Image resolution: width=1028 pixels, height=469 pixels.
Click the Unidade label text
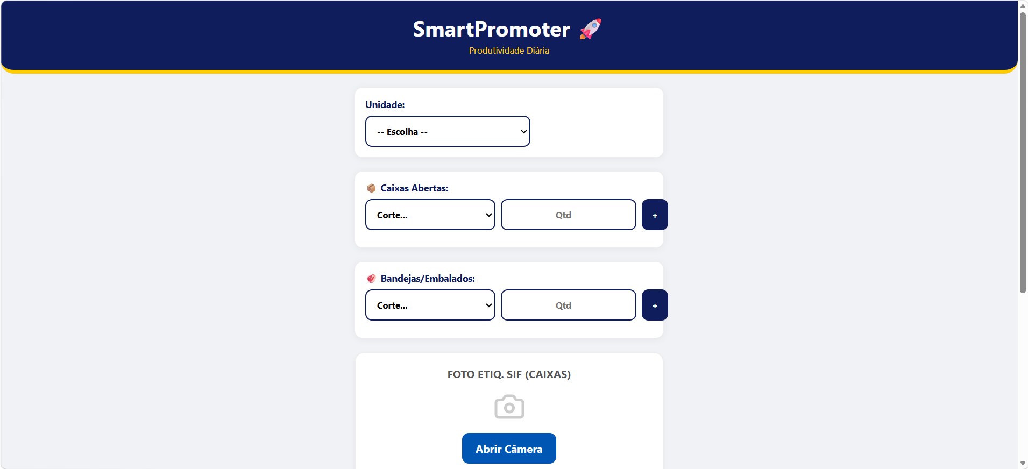pyautogui.click(x=385, y=105)
